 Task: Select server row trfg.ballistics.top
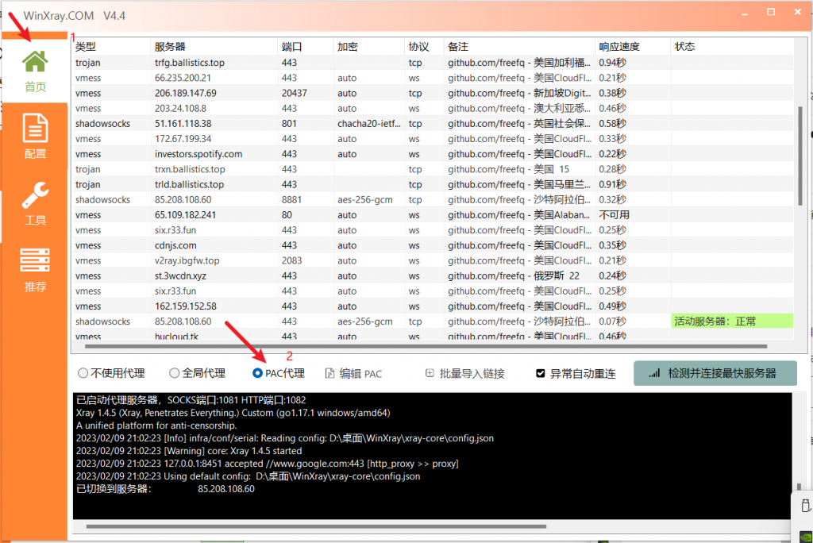433,62
